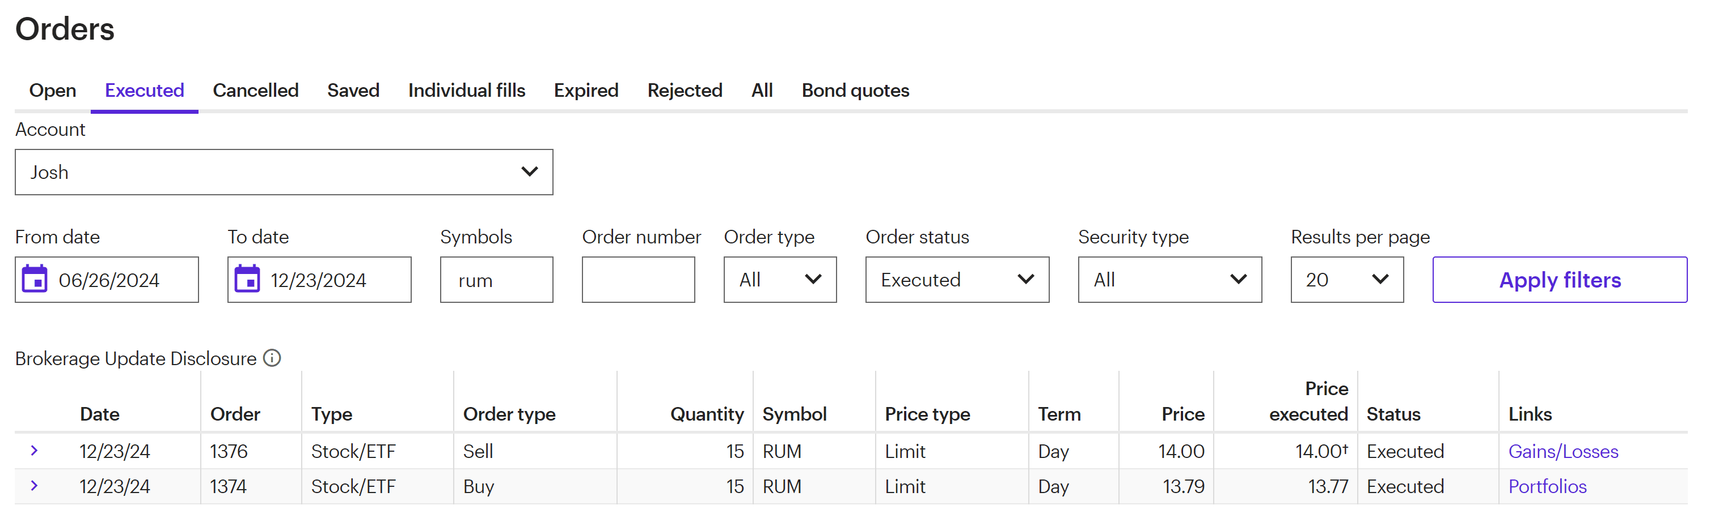Open the Order status dropdown
1723x531 pixels.
[x=956, y=279]
